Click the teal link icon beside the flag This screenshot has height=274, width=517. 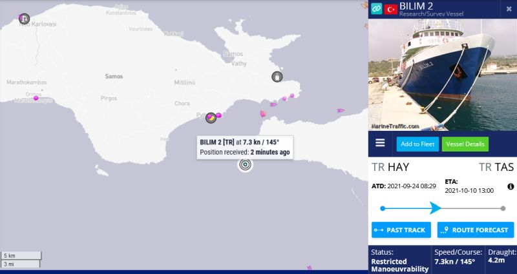[x=376, y=9]
